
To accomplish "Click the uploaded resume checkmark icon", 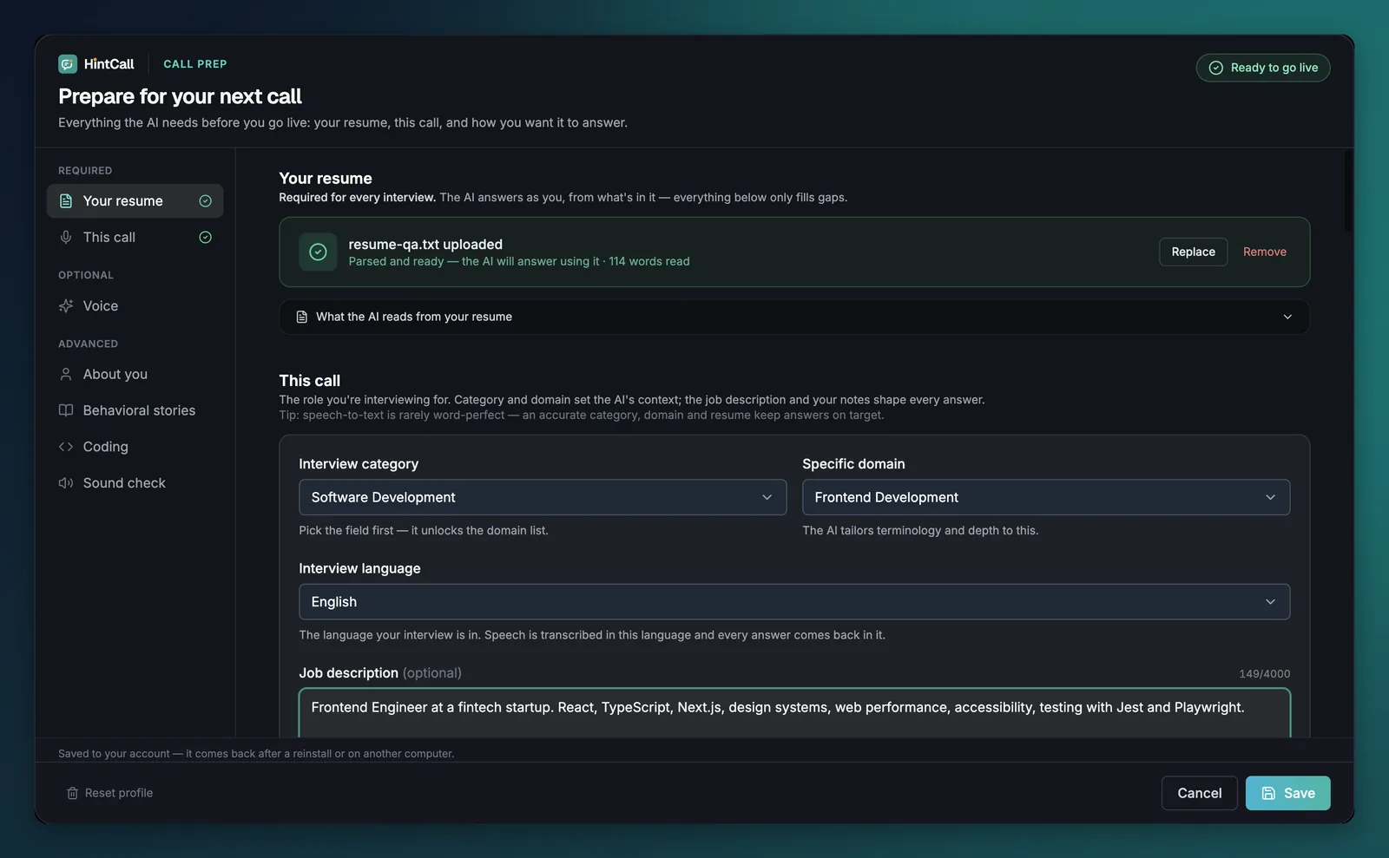I will (318, 252).
